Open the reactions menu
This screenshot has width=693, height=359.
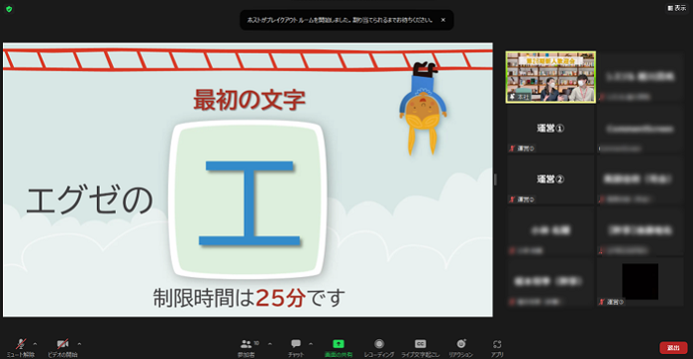(x=461, y=346)
